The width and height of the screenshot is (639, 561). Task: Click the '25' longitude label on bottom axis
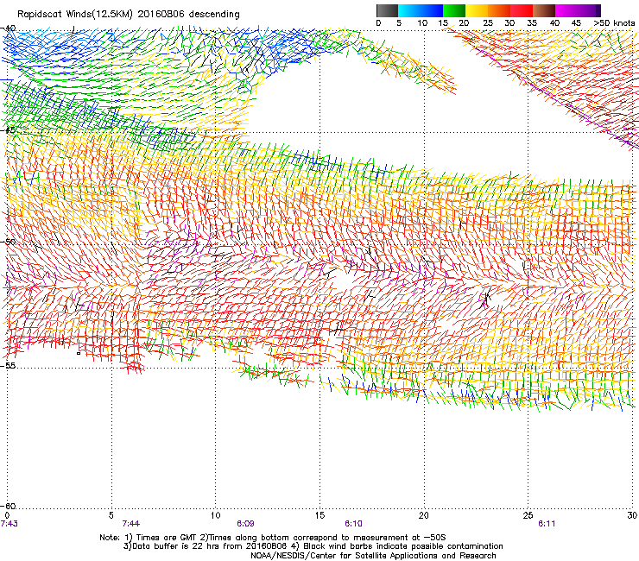click(528, 515)
